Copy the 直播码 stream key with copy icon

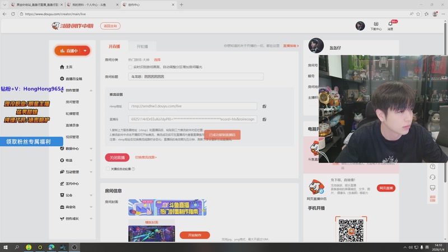[x=264, y=119]
